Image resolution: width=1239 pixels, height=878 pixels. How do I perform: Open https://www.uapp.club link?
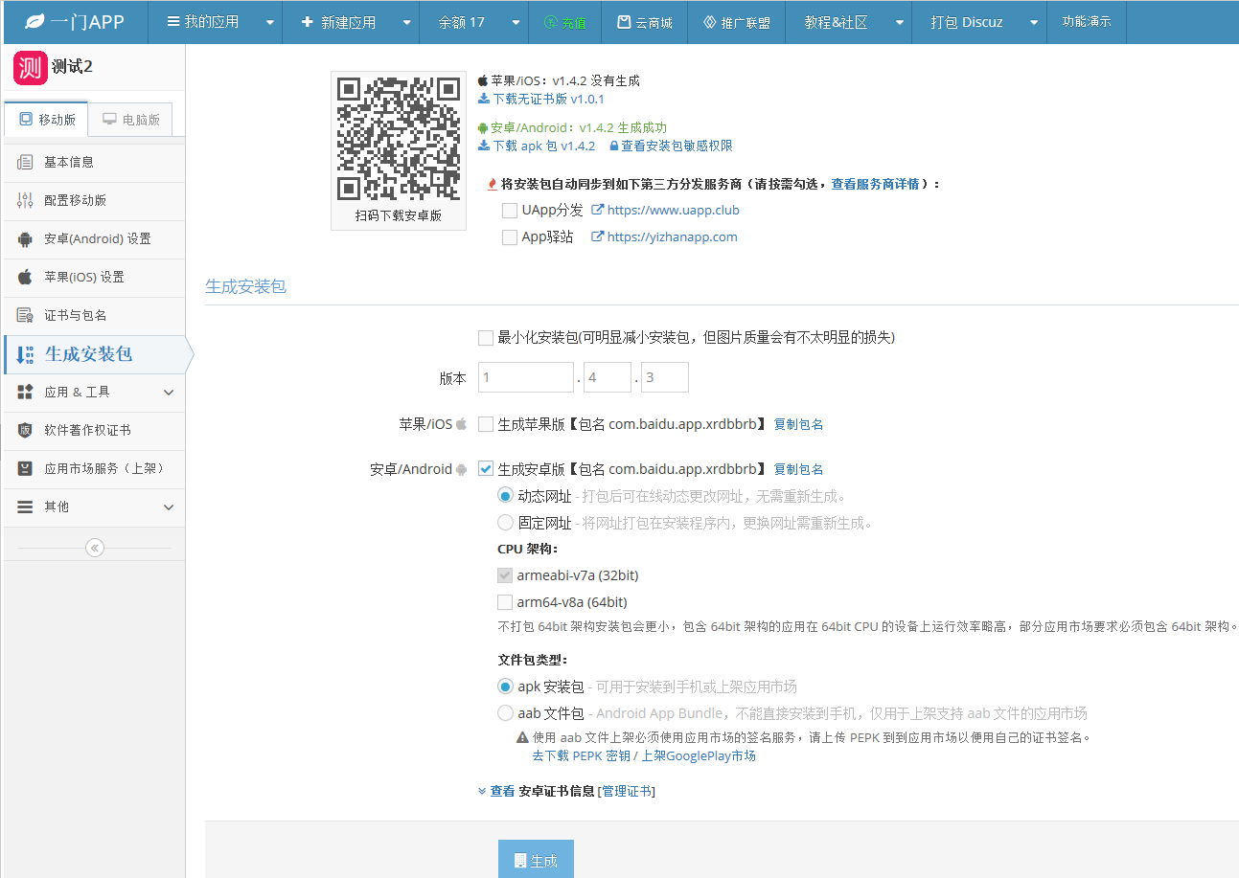(x=674, y=210)
